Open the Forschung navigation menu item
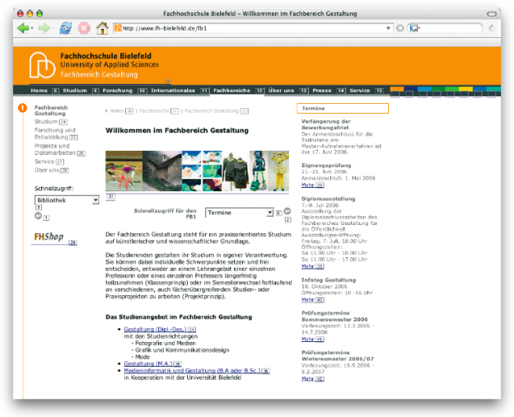514x417 pixels. point(117,91)
